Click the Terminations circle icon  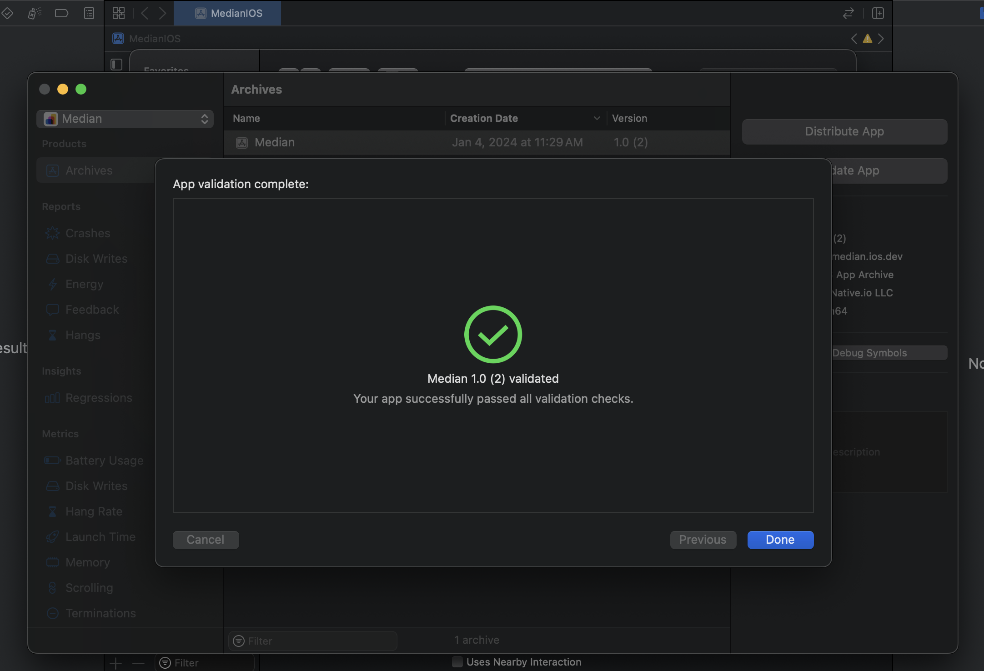coord(52,613)
